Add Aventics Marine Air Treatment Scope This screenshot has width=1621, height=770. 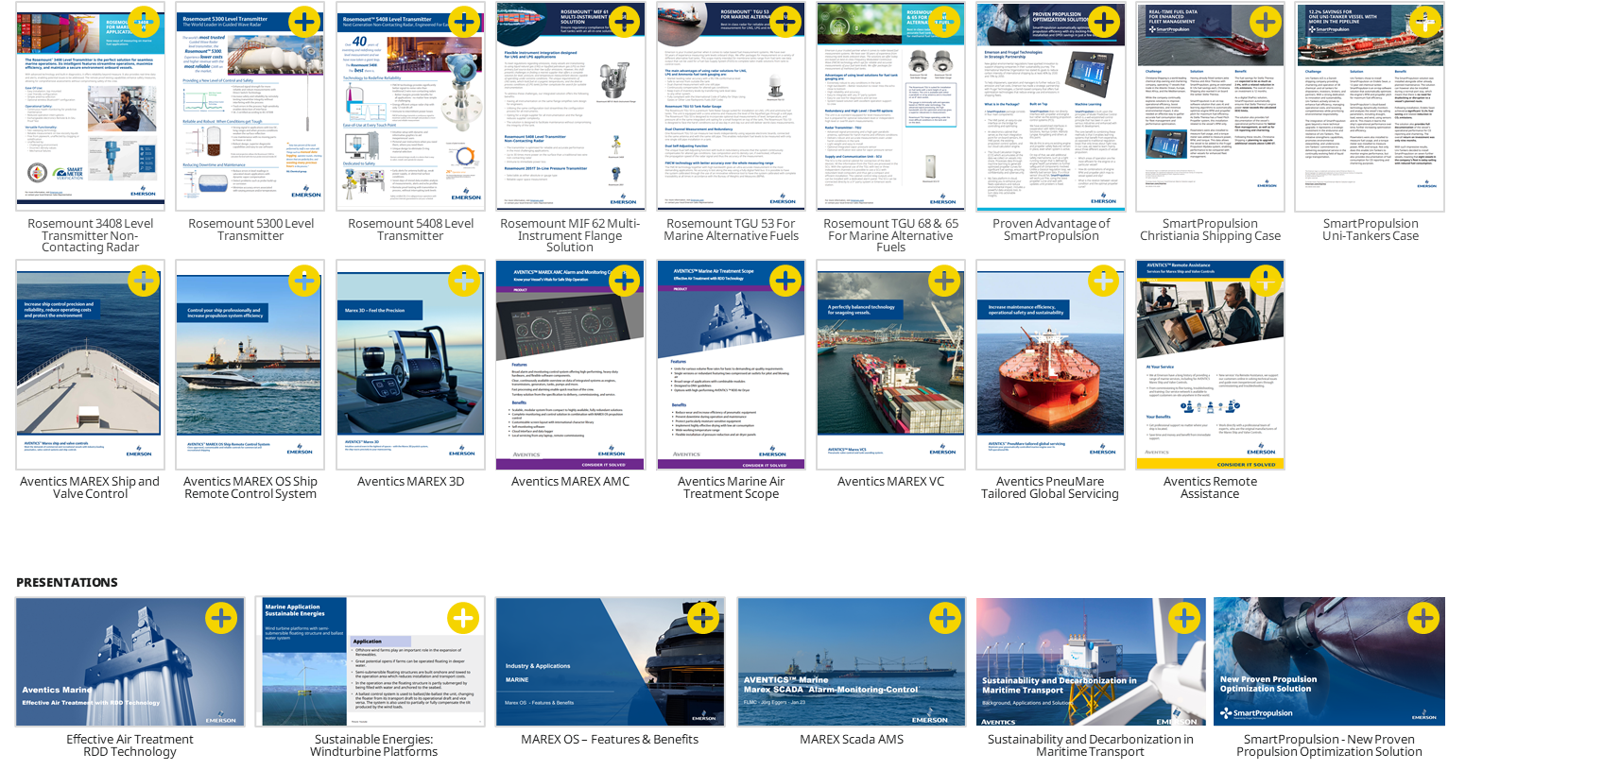(785, 281)
